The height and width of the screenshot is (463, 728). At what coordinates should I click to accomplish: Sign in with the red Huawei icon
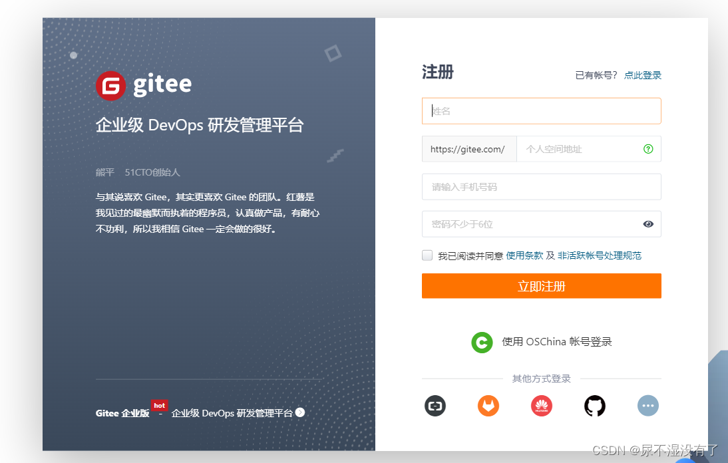pos(542,406)
